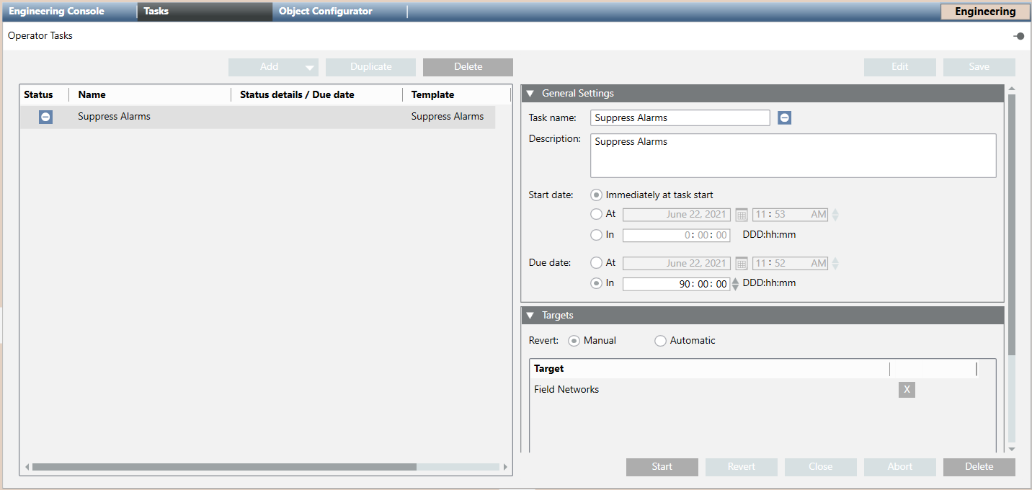Viewport: 1032px width, 490px height.
Task: Remove Field Networks target with X
Action: (907, 390)
